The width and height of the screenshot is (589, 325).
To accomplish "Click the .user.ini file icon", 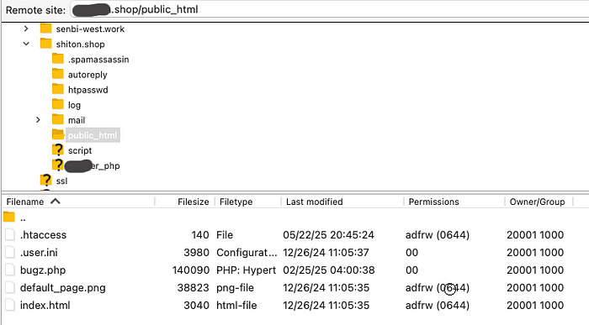I will point(10,252).
